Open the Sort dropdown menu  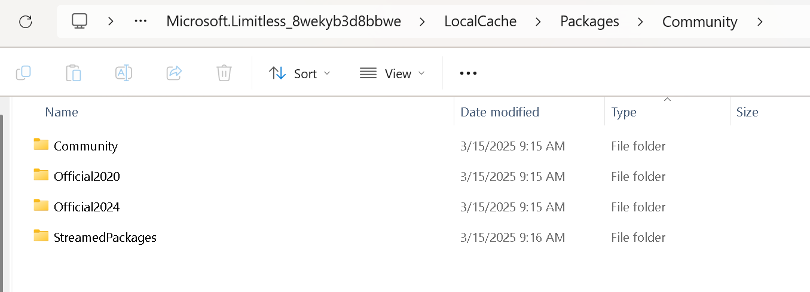pyautogui.click(x=299, y=73)
